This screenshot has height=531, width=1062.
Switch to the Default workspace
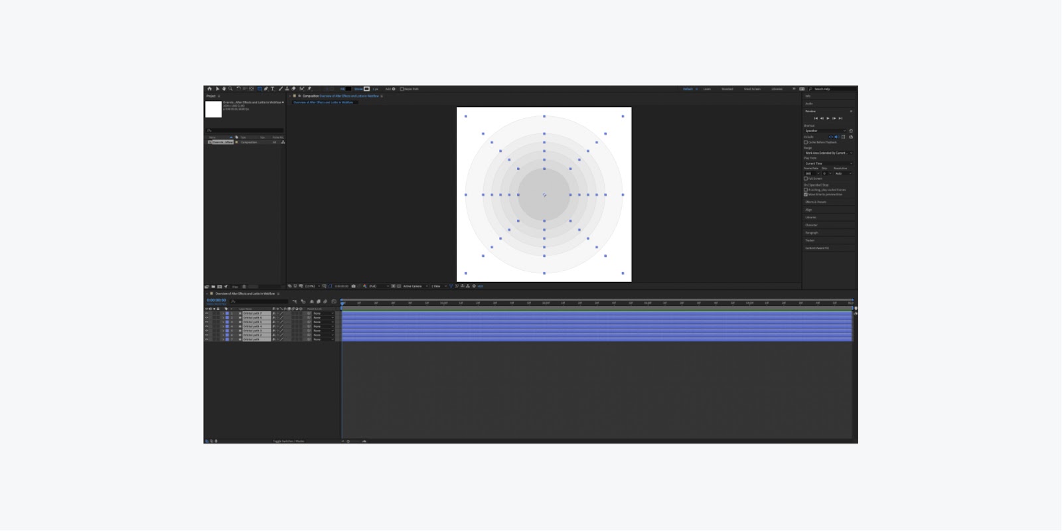pyautogui.click(x=688, y=89)
